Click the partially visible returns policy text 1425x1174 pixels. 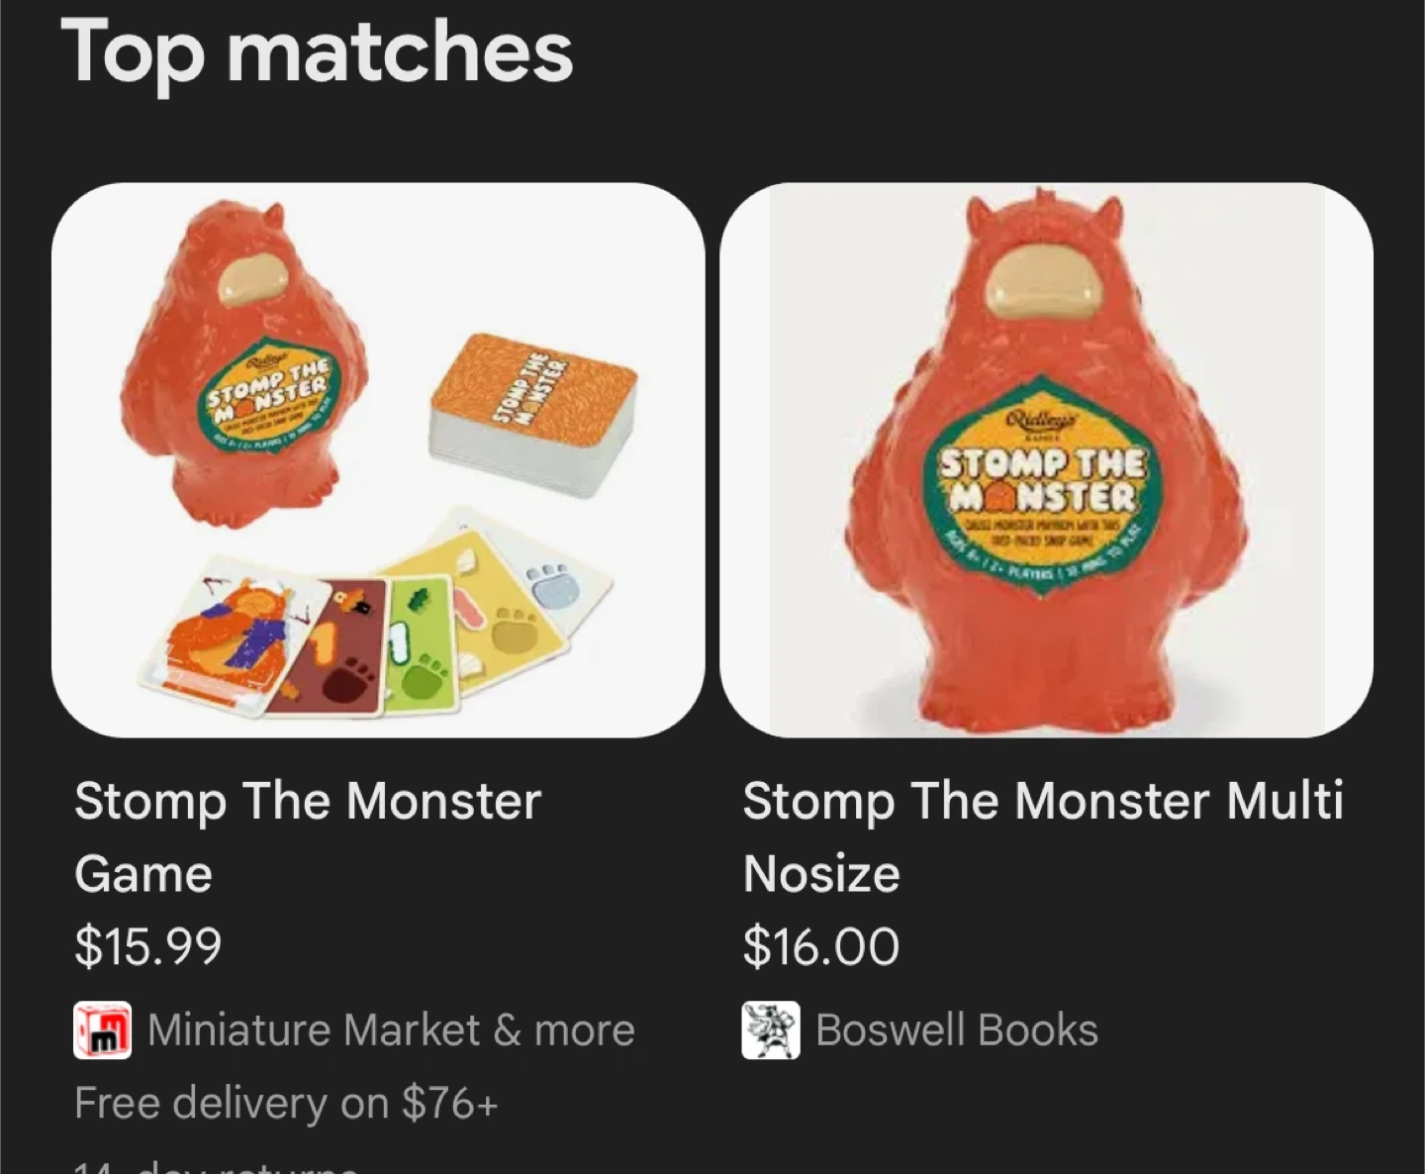216,1166
